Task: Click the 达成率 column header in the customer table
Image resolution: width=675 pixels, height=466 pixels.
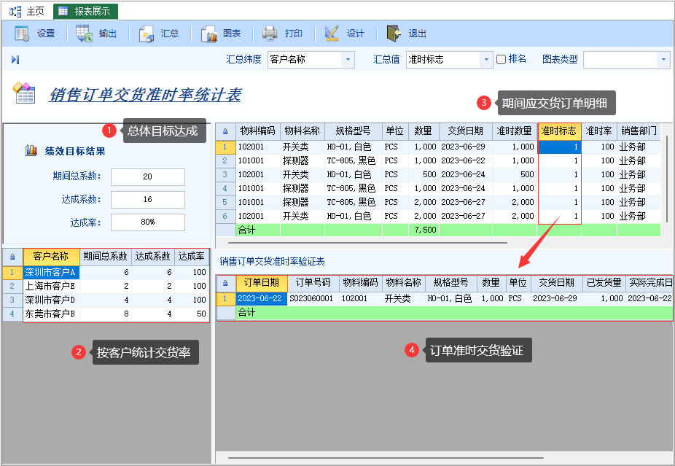Action: click(x=192, y=257)
